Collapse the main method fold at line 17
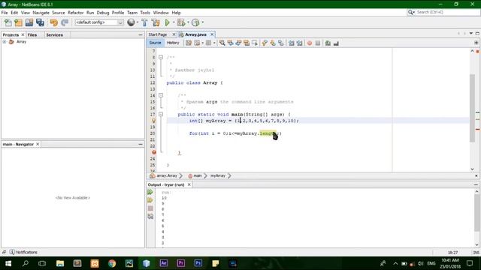This screenshot has width=481, height=270. pyautogui.click(x=161, y=114)
